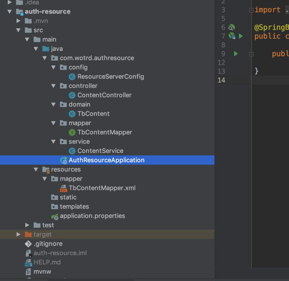Click the TbContentMapper.xml file icon
Viewport: 289px width, 281px height.
click(x=63, y=188)
